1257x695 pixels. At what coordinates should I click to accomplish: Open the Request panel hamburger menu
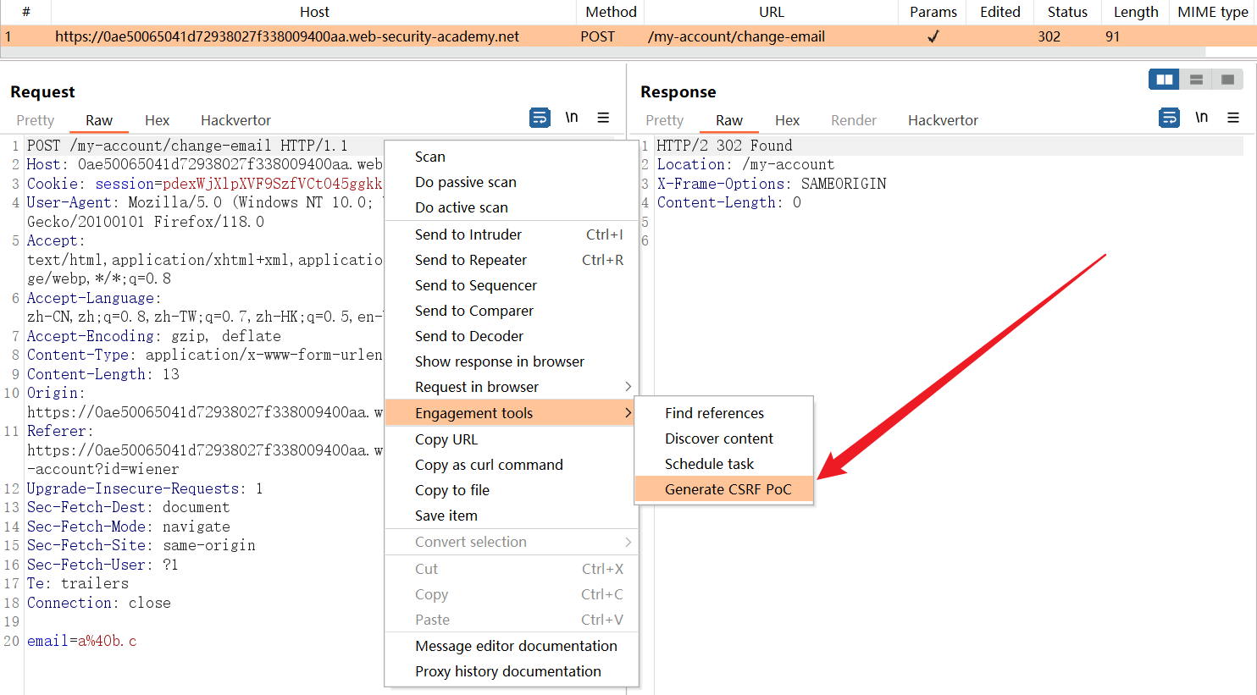(x=603, y=118)
